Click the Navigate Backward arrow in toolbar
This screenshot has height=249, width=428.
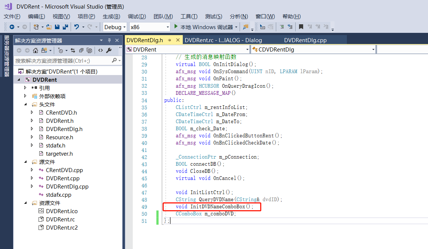coord(12,27)
